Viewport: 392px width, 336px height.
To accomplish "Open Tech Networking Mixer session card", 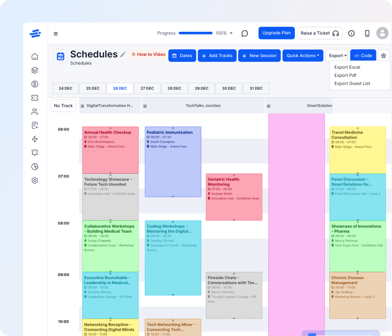I will tap(173, 327).
